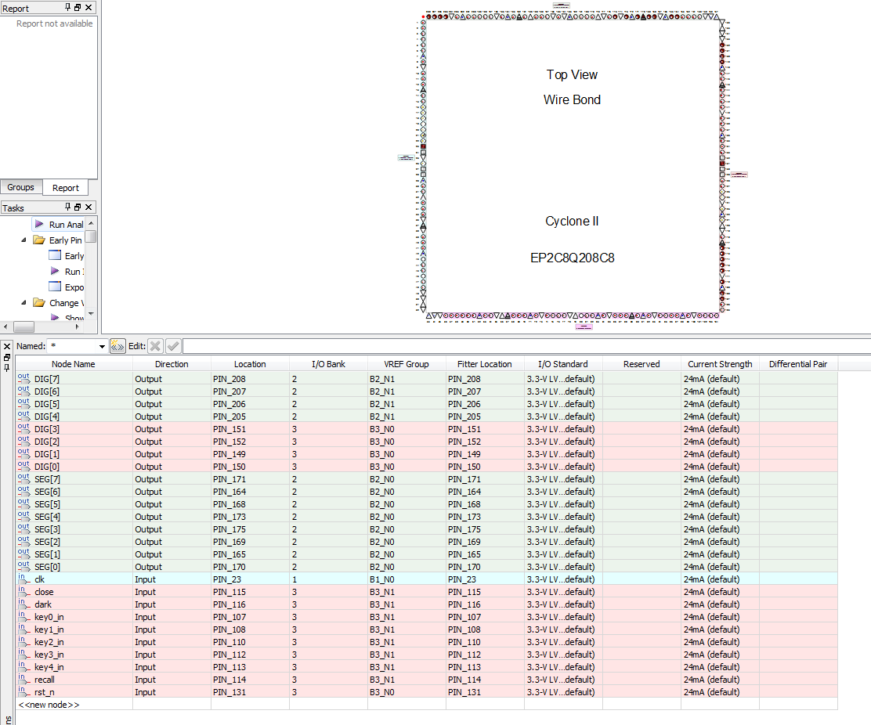Click the dark node name
The height and width of the screenshot is (725, 871).
click(x=43, y=604)
